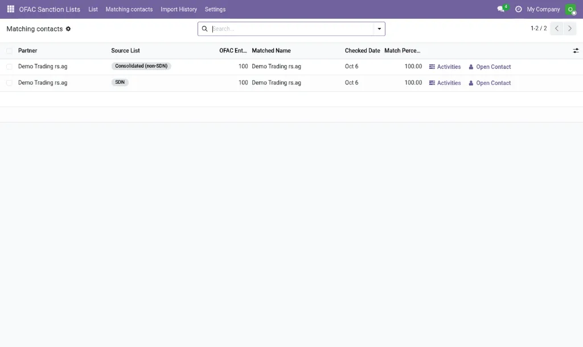
Task: Open the Settings menu
Action: 215,9
